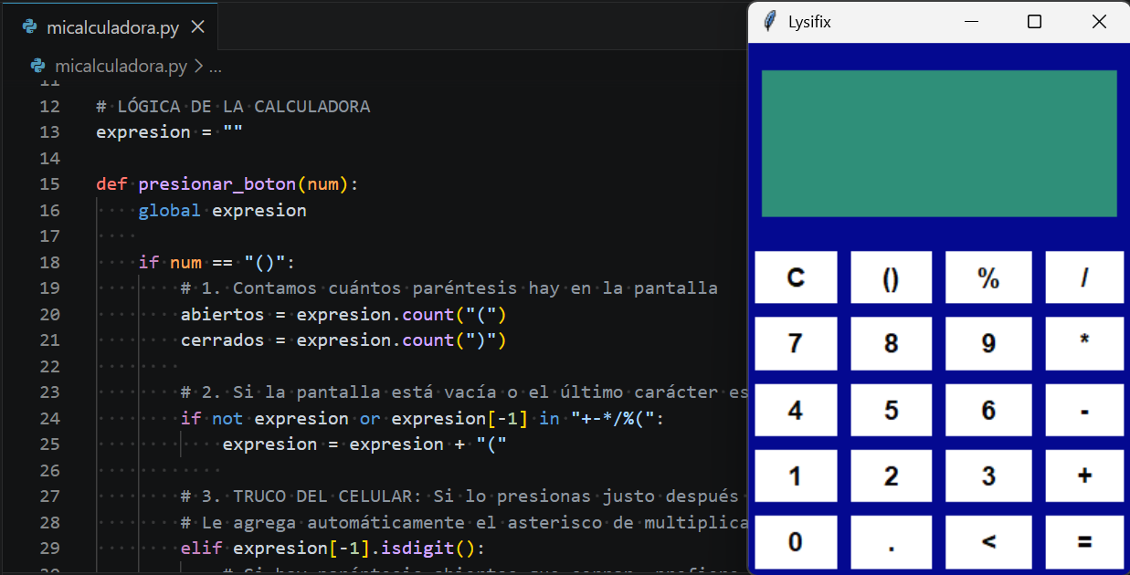
Task: Click calculator digit 9
Action: click(988, 343)
